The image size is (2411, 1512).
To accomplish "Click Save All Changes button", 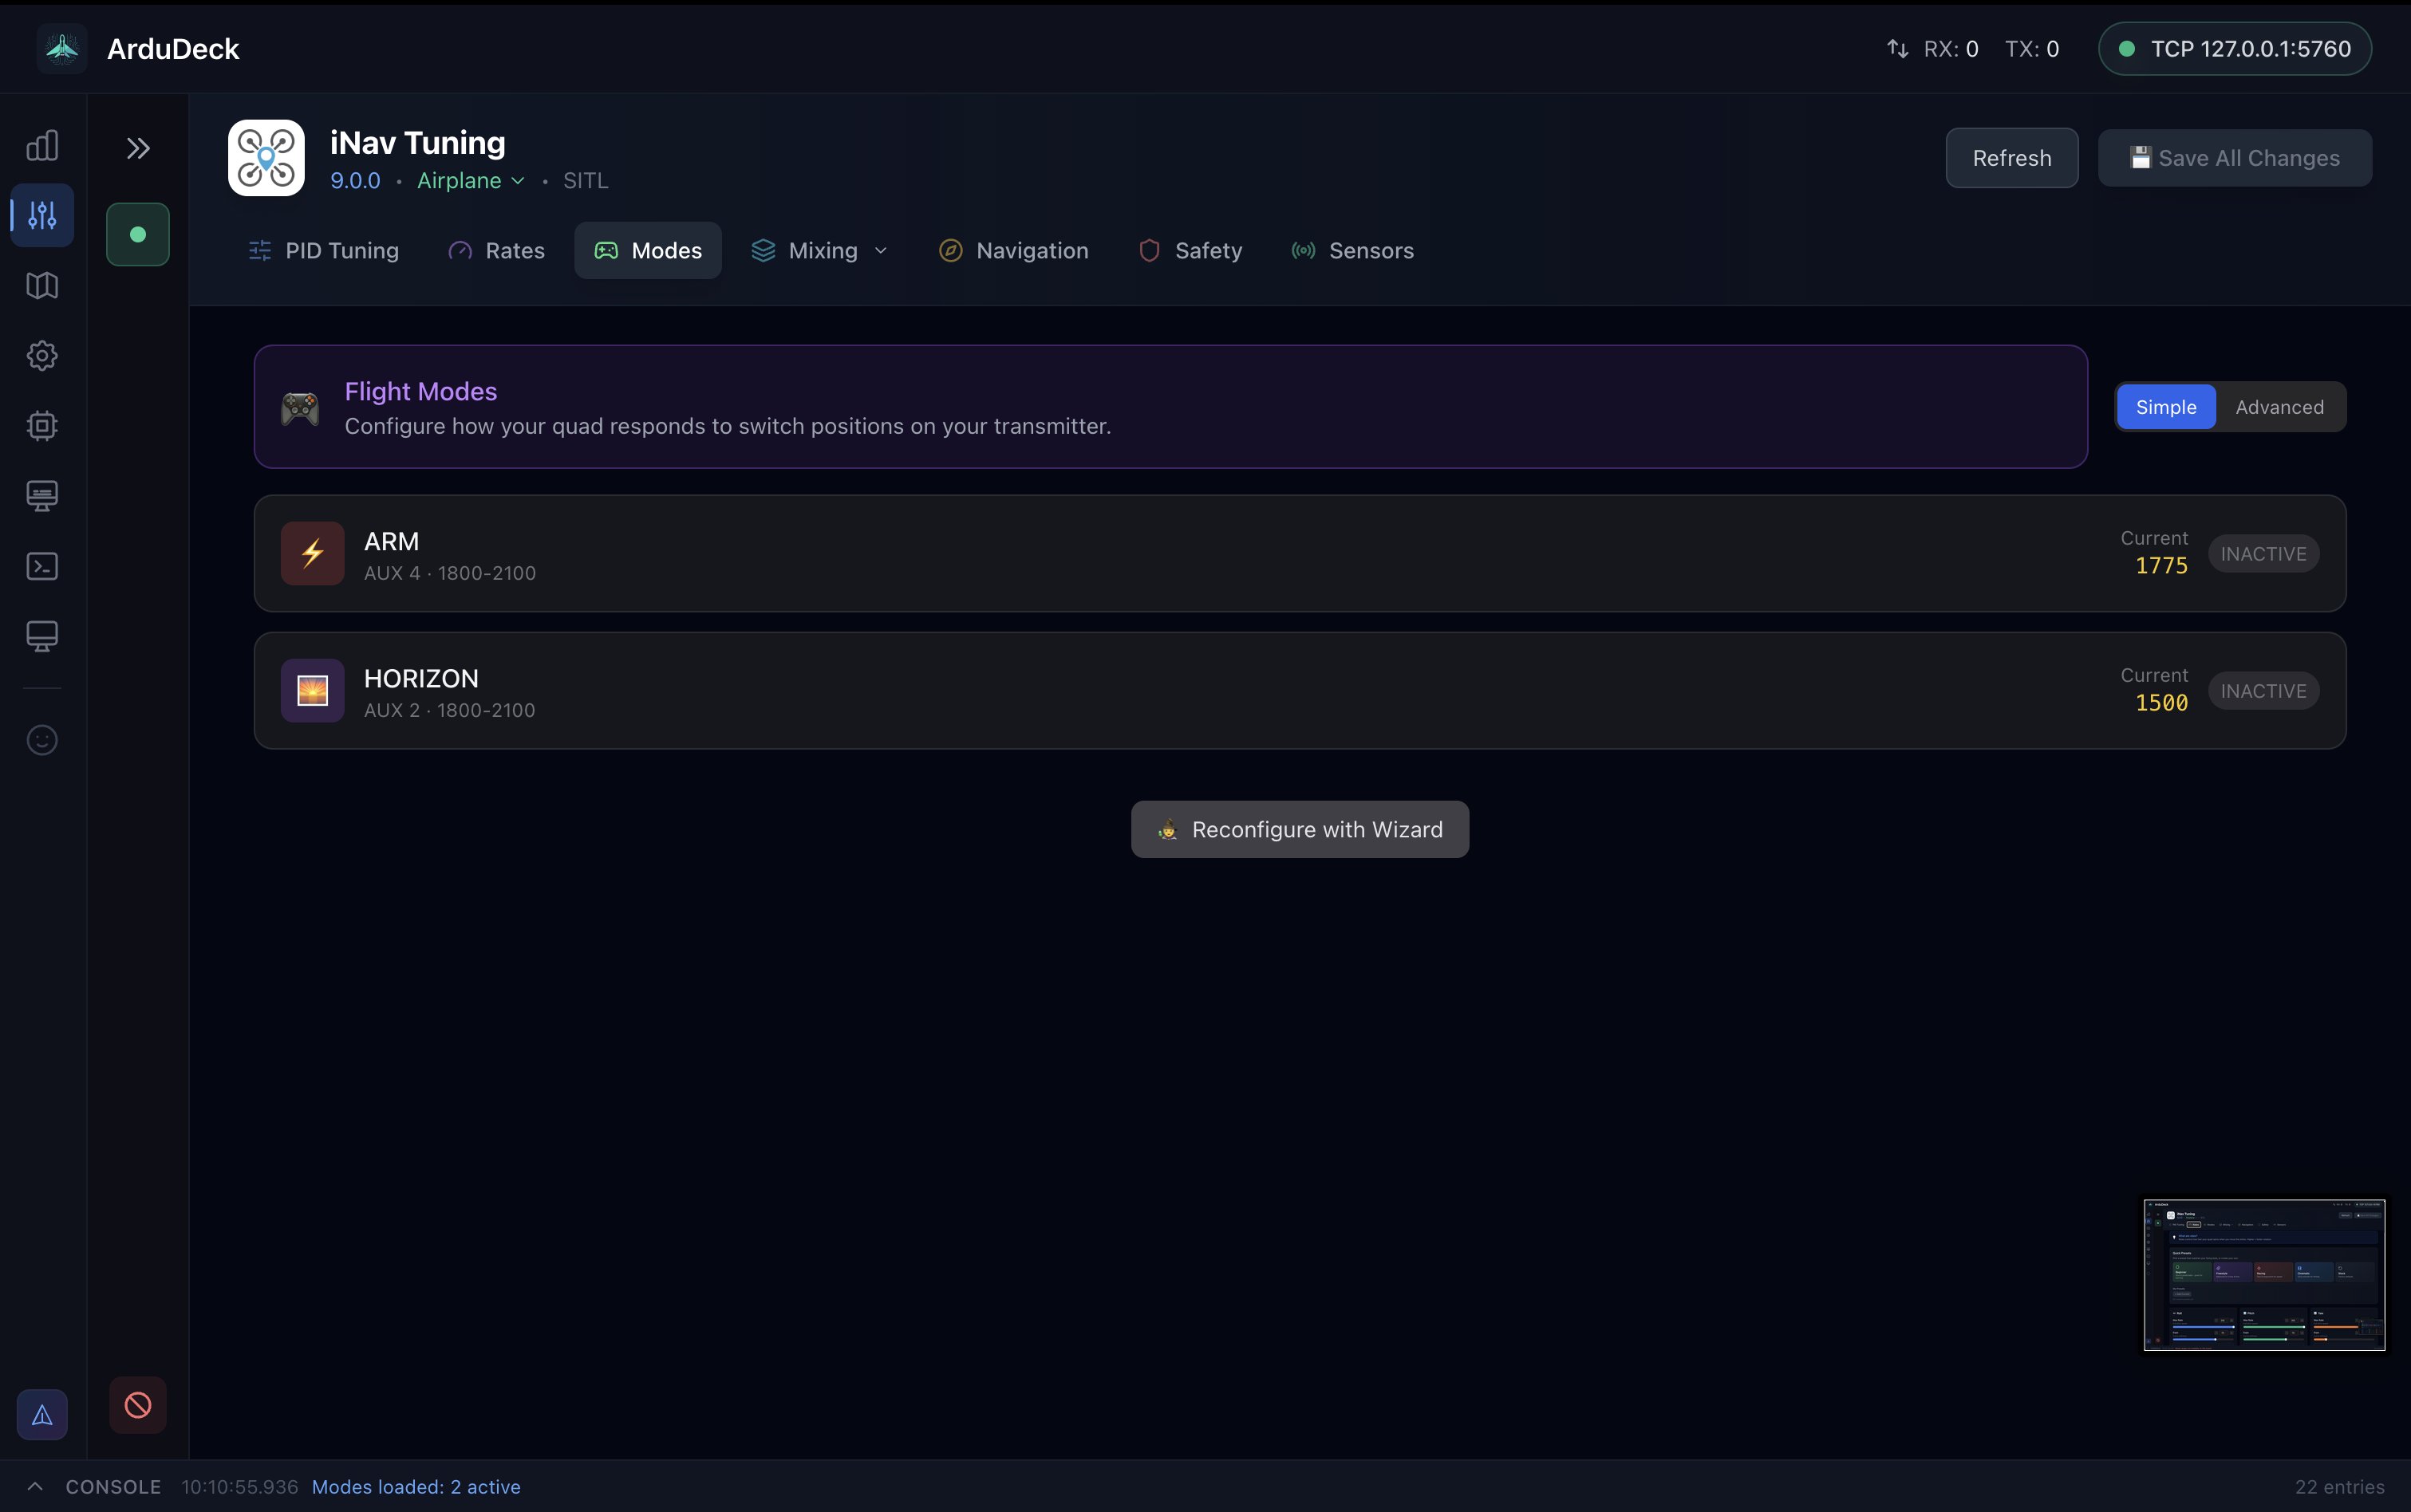I will click(x=2235, y=158).
